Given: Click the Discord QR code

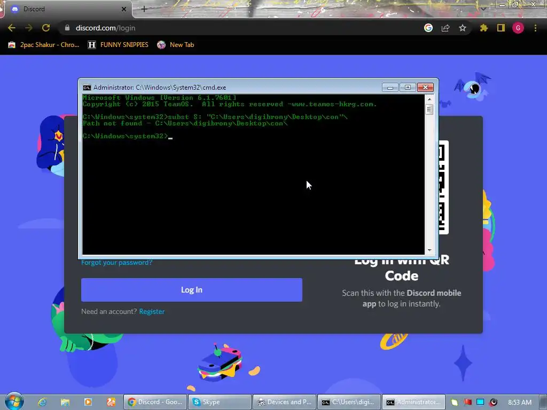Looking at the screenshot, I should tap(443, 187).
